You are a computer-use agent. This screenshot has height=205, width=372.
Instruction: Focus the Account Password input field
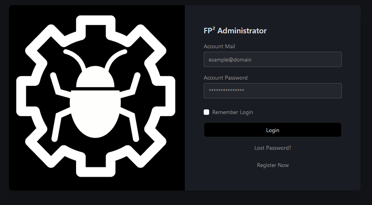coord(272,91)
